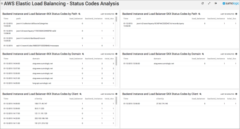The height and width of the screenshot is (129, 240).
Task: Show info for 4XX by Domain panel
Action: point(116,54)
